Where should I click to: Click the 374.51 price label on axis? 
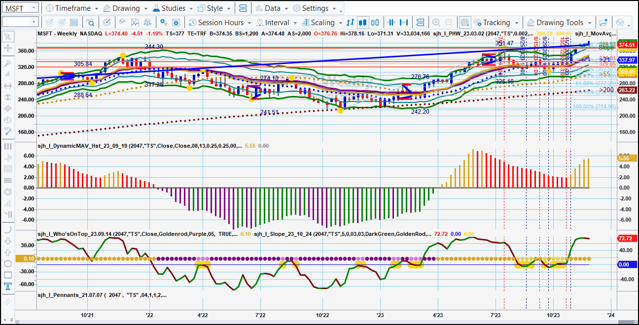(x=626, y=44)
